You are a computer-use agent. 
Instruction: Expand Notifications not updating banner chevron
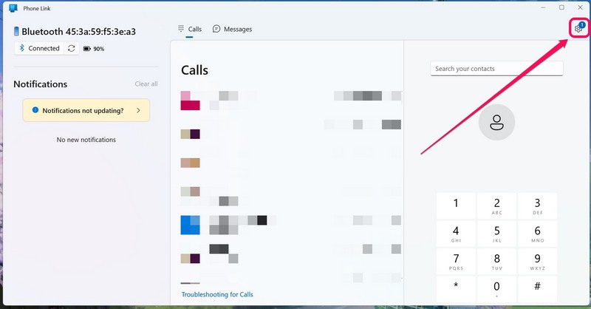pos(138,111)
